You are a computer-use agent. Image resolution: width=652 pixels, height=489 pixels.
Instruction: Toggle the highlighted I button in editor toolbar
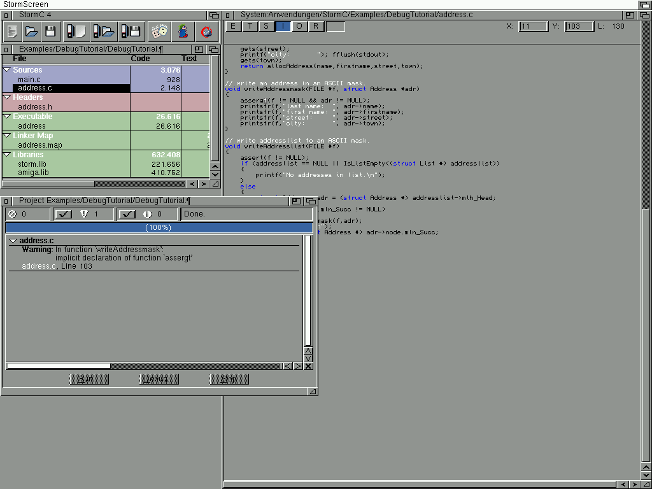click(283, 26)
